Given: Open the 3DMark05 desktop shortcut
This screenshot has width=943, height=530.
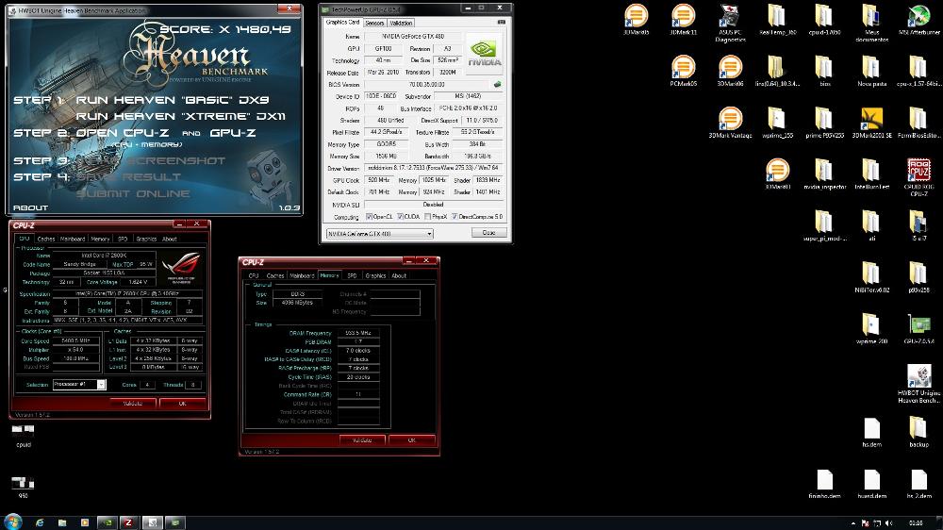Looking at the screenshot, I should click(x=636, y=19).
